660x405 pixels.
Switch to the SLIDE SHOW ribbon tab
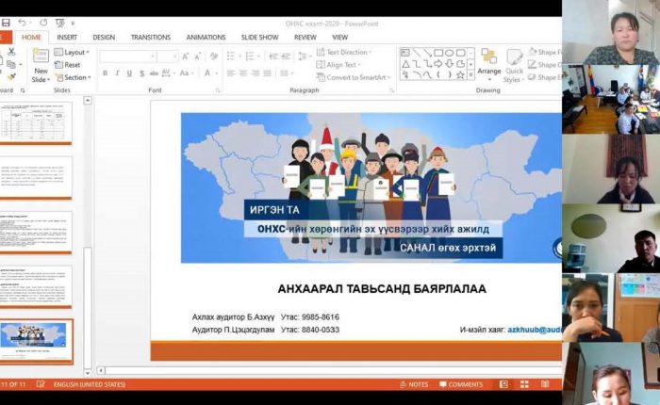click(x=259, y=37)
